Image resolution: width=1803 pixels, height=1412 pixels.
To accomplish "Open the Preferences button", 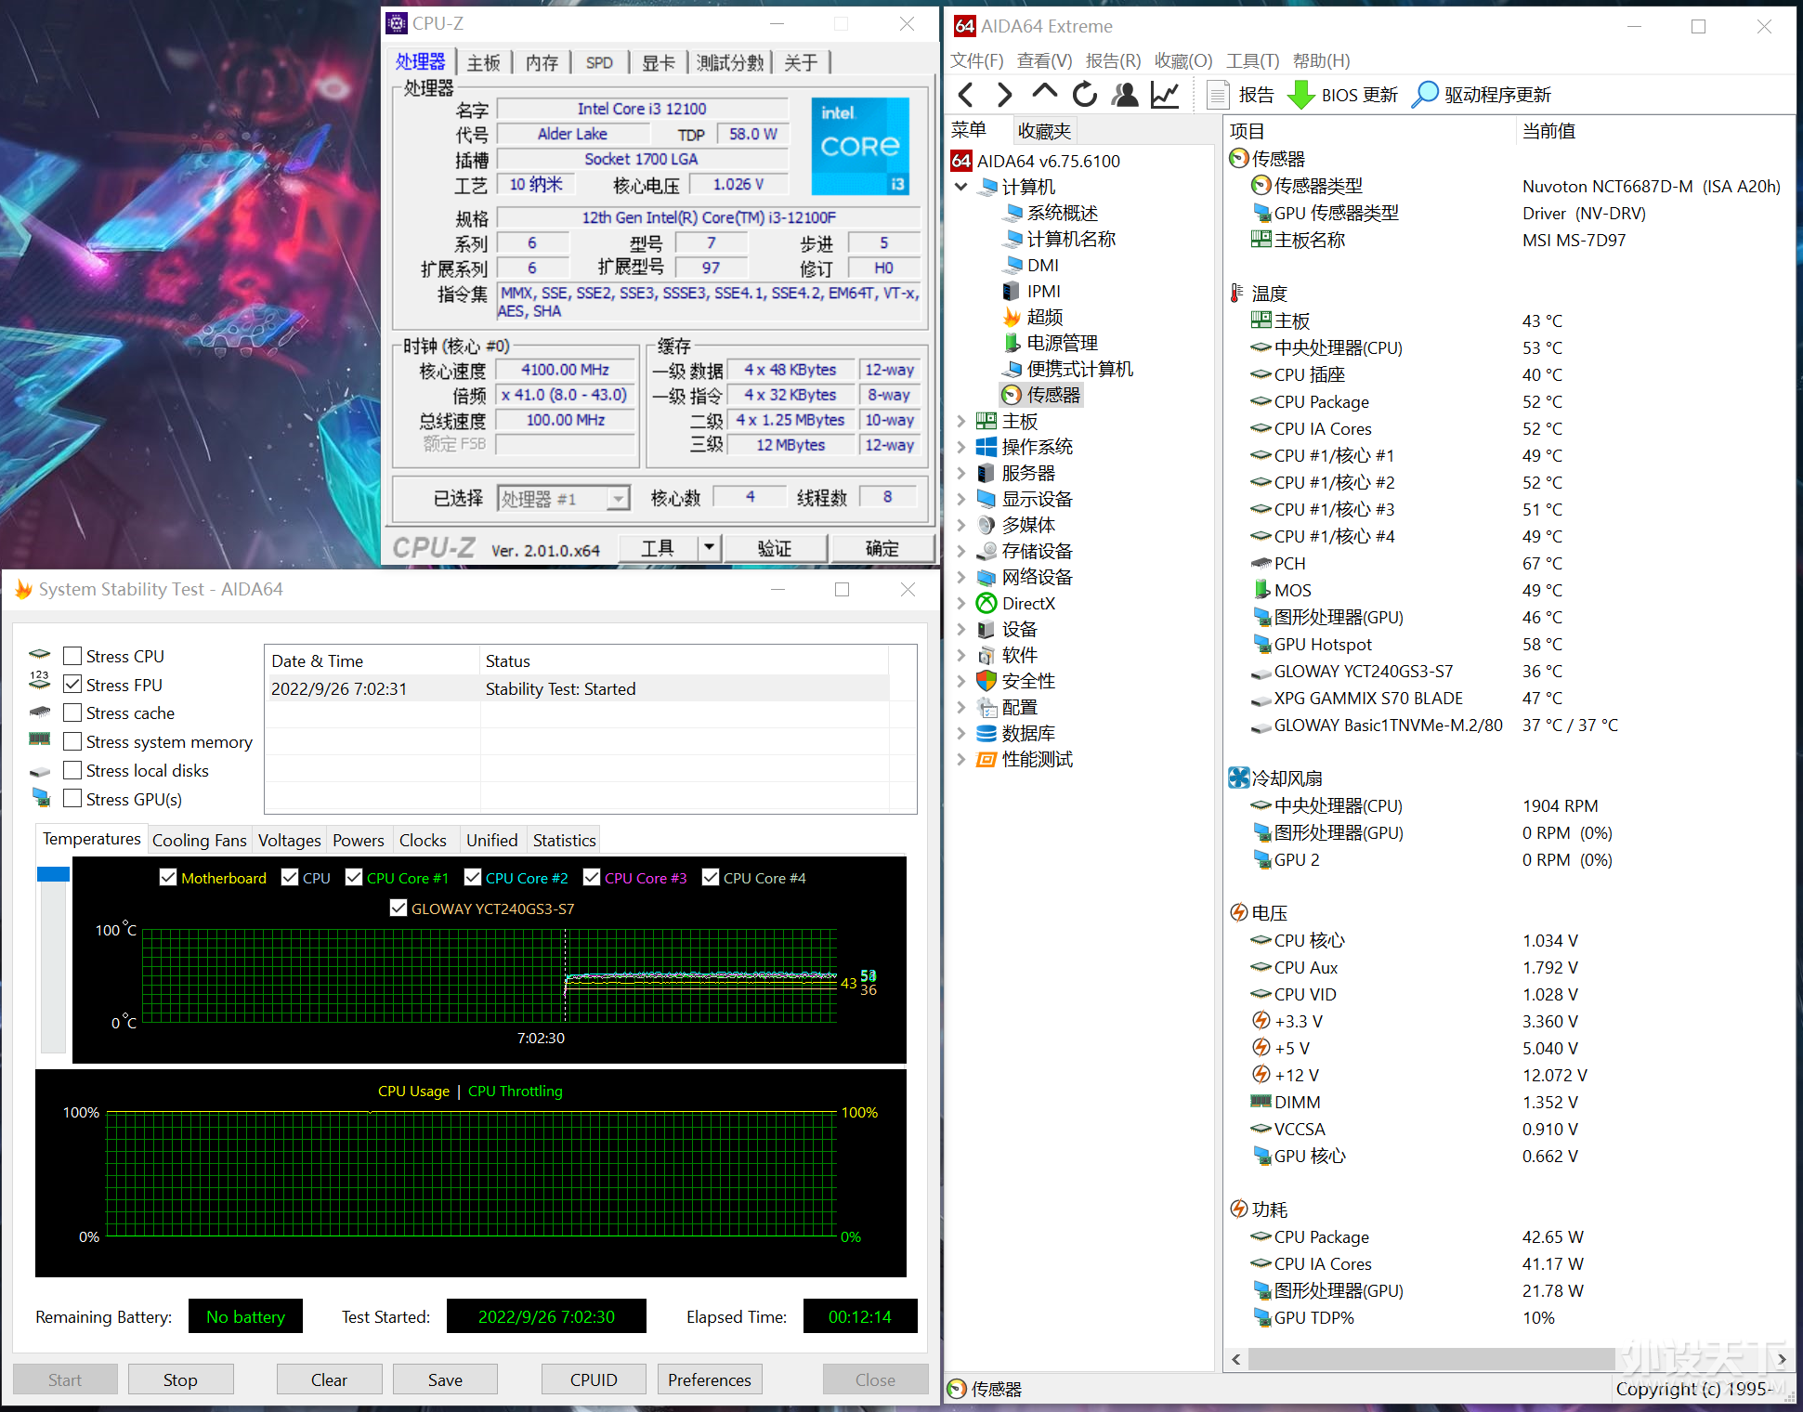I will (710, 1379).
